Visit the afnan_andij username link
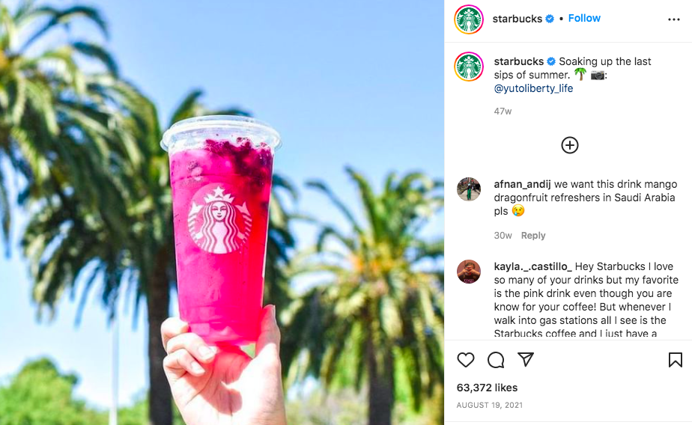The height and width of the screenshot is (425, 692). tap(522, 184)
